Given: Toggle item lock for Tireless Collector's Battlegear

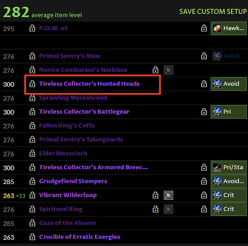Looking at the screenshot, I should (32, 112).
